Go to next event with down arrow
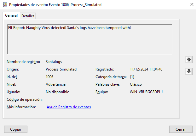Viewport: 196px width, 136px height. tap(189, 71)
